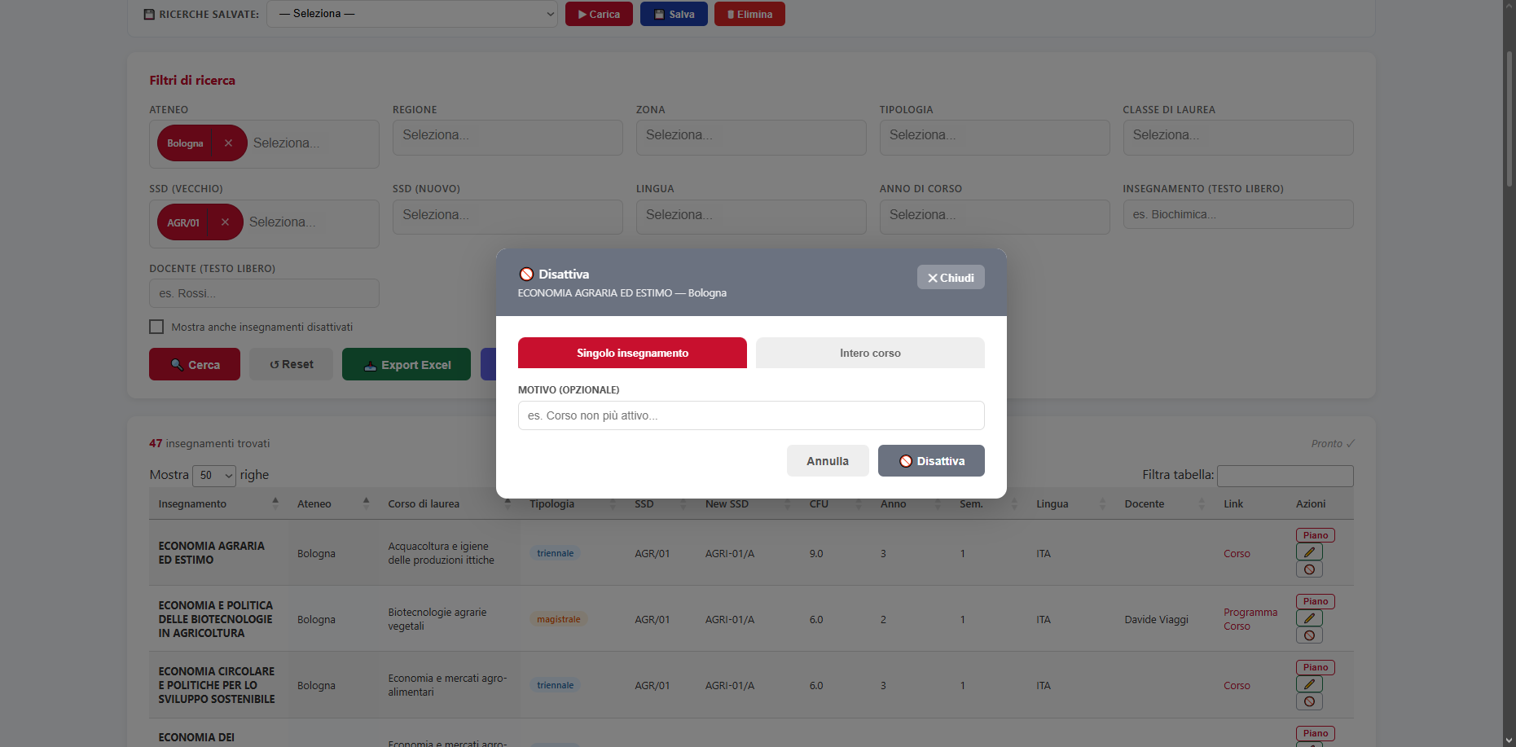Open Corso link in Acquacoltura row
The image size is (1516, 747).
(1237, 553)
